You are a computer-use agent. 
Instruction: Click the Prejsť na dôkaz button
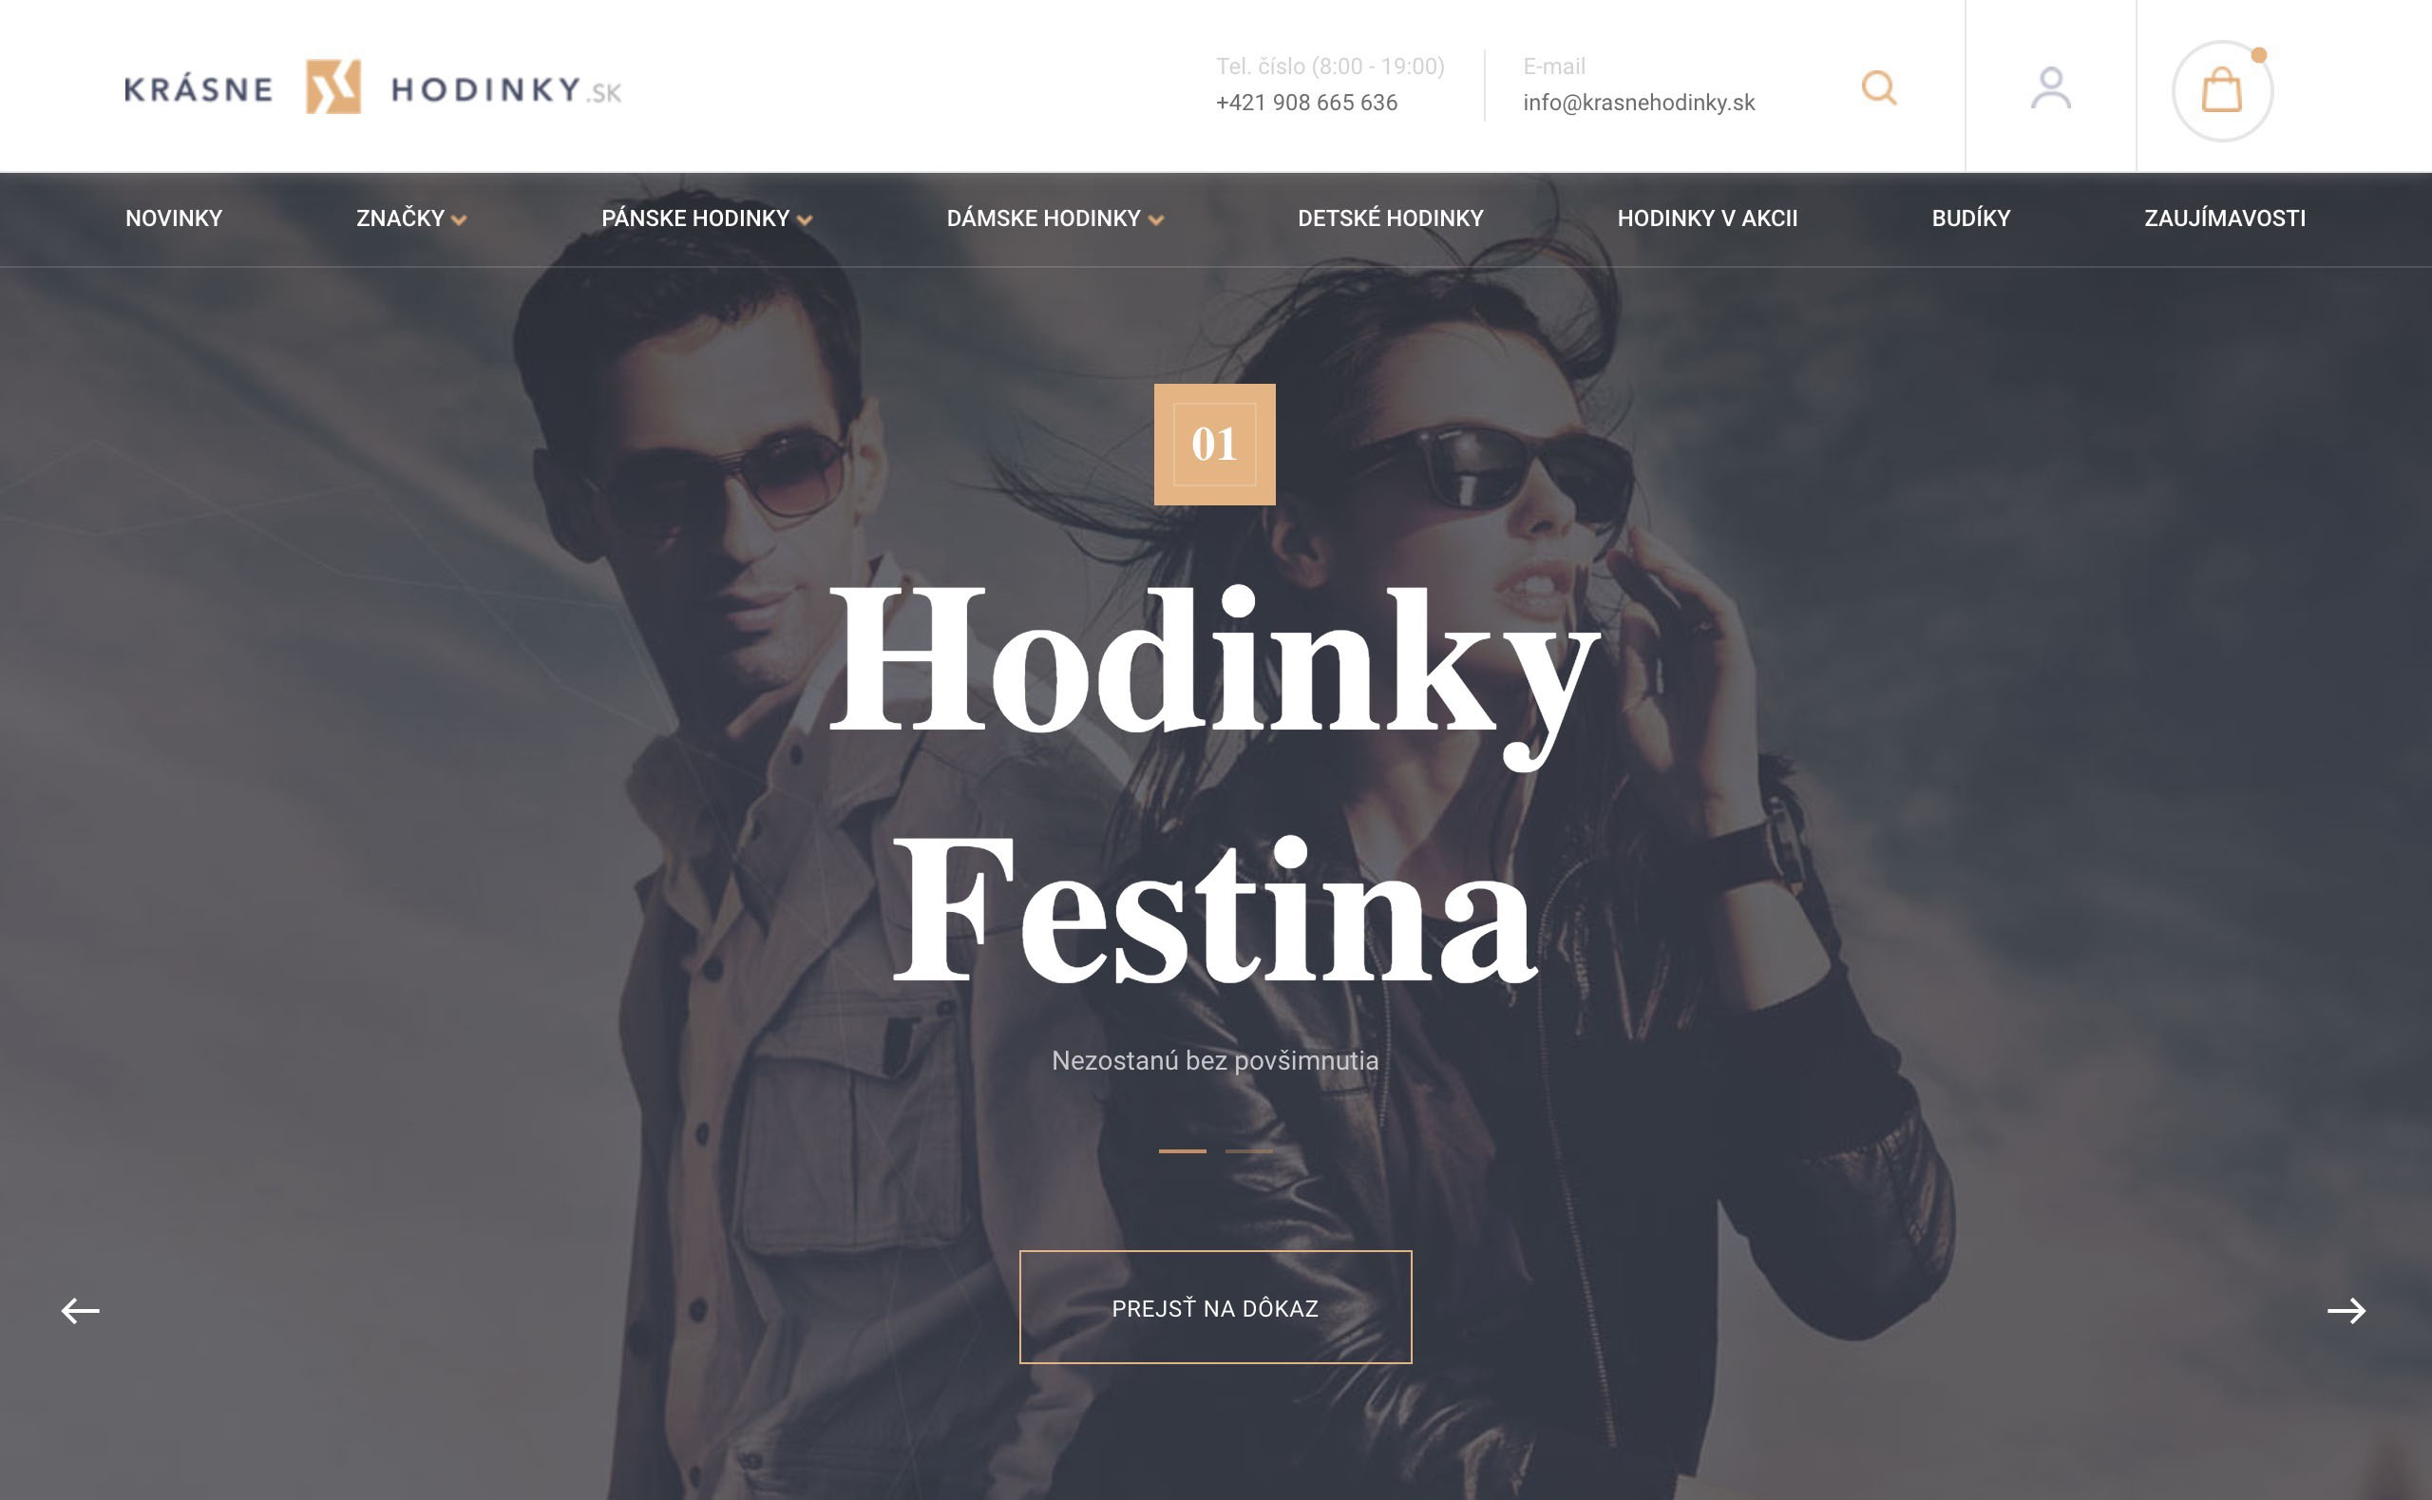click(x=1215, y=1307)
